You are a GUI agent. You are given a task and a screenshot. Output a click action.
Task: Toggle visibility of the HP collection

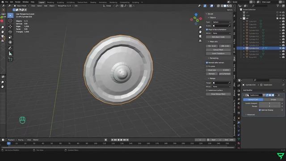click(280, 18)
